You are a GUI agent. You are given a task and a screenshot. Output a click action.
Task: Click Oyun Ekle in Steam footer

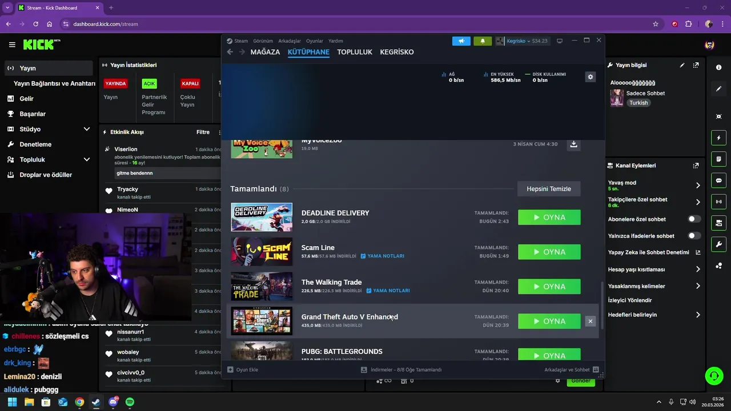[243, 370]
